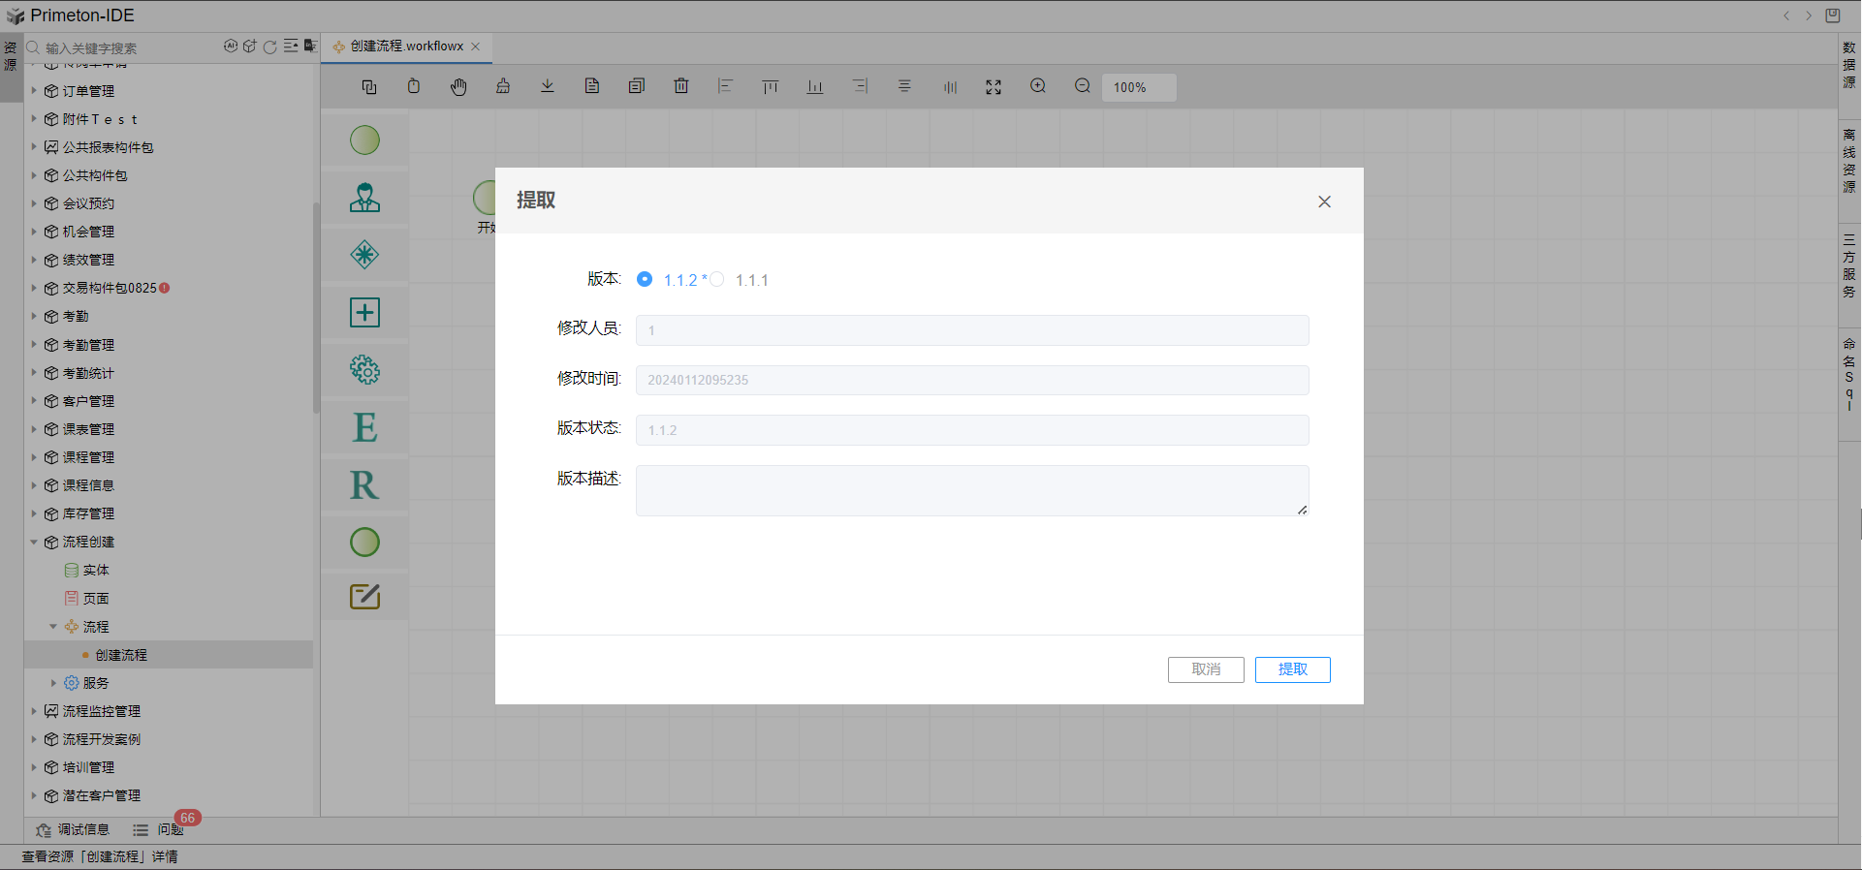
Task: Click the 取消 button in dialog
Action: (x=1205, y=669)
